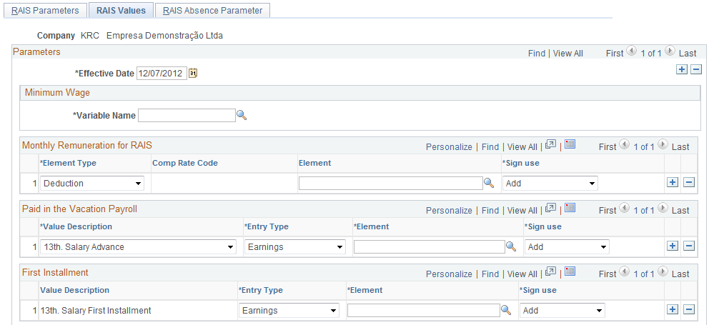
Task: Click the Variable Name lookup magnifier
Action: tap(242, 116)
